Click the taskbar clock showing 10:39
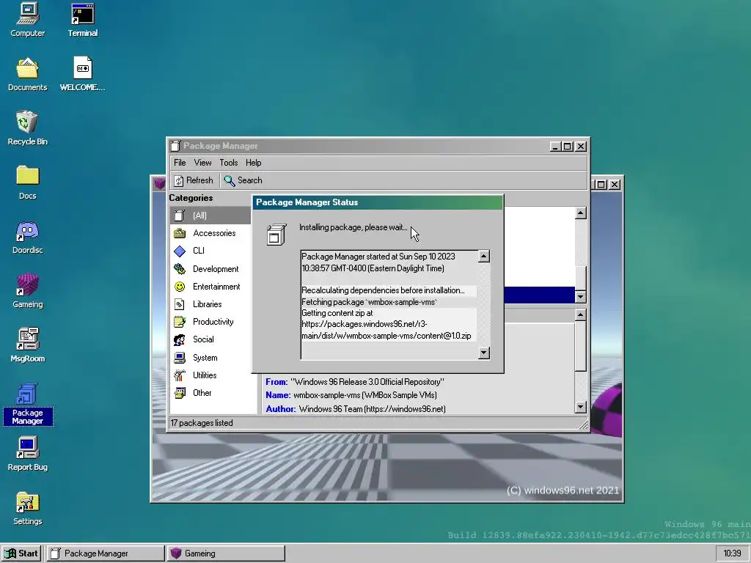The height and width of the screenshot is (563, 751). pos(732,553)
